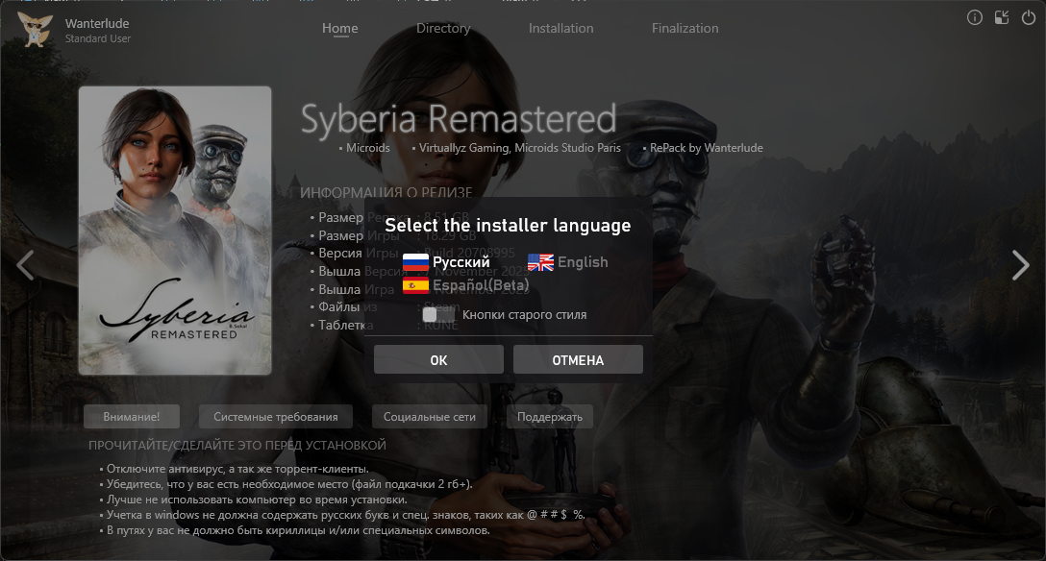The height and width of the screenshot is (561, 1046).
Task: Click the ИНФОРМАЦИЯ О РЕЛИЗЕ heading
Action: [x=386, y=192]
